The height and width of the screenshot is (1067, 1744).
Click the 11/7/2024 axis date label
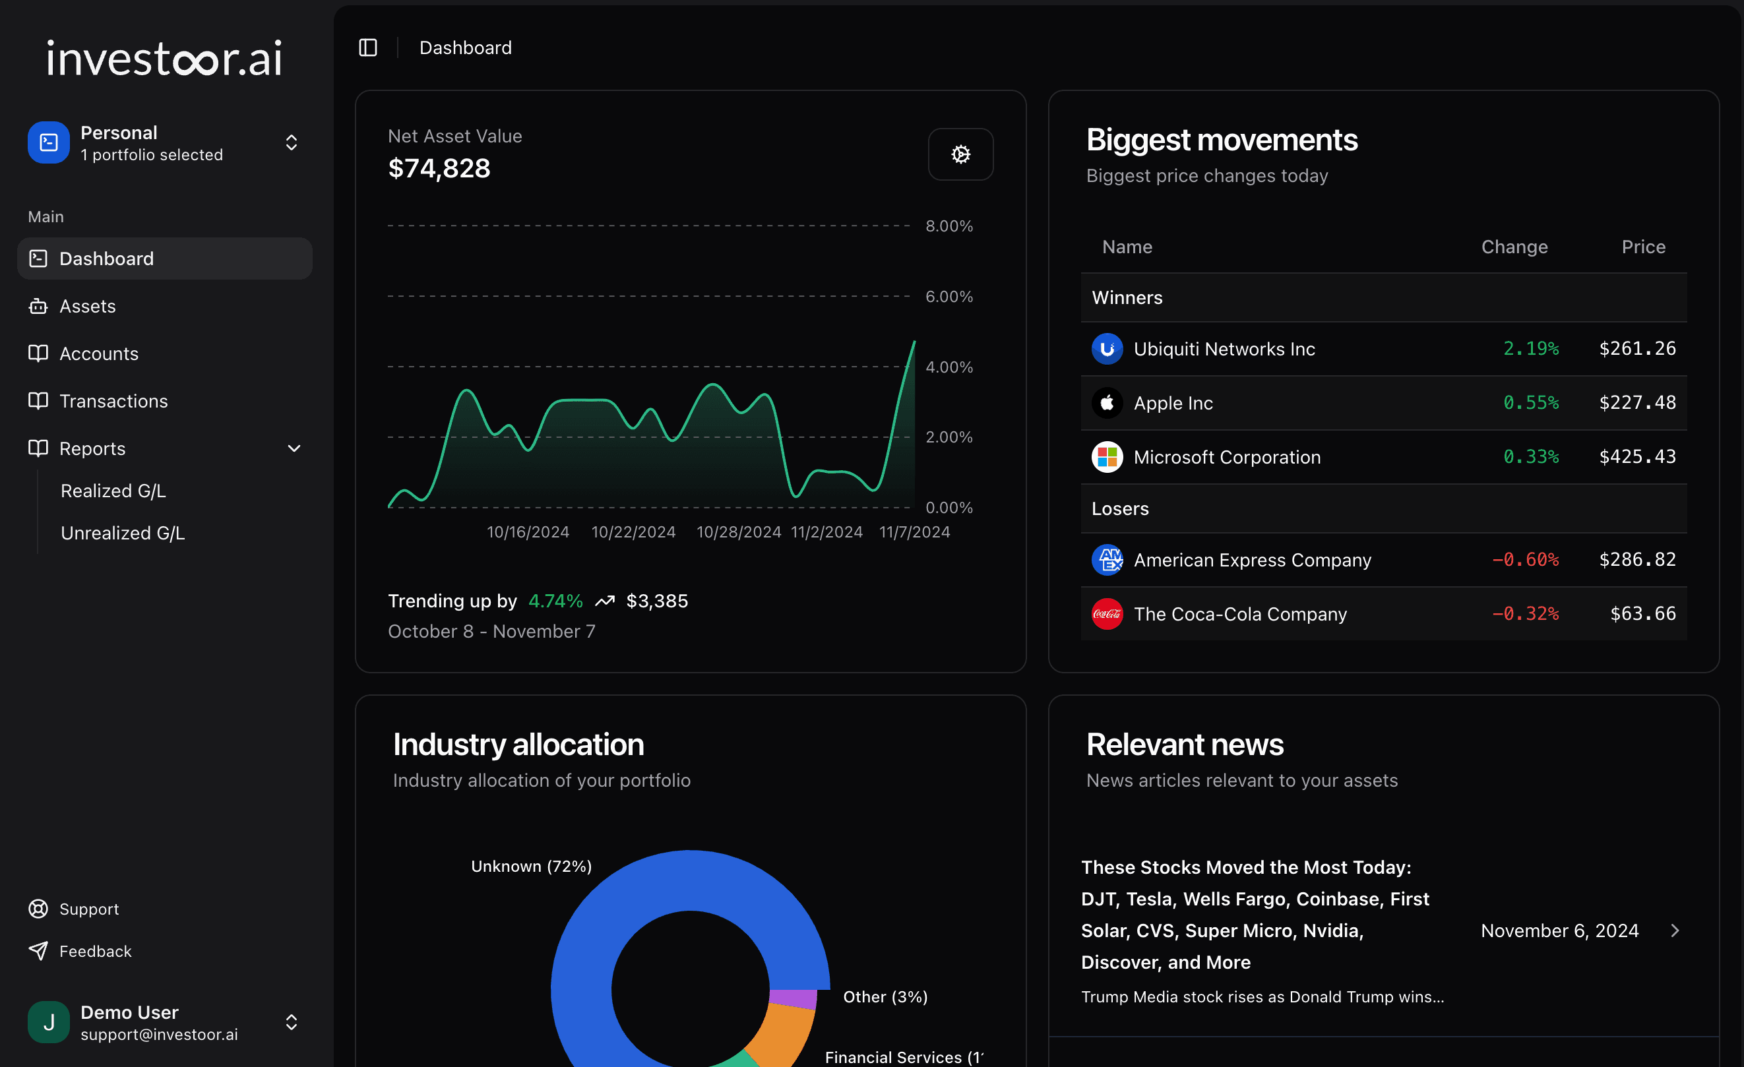(x=914, y=532)
